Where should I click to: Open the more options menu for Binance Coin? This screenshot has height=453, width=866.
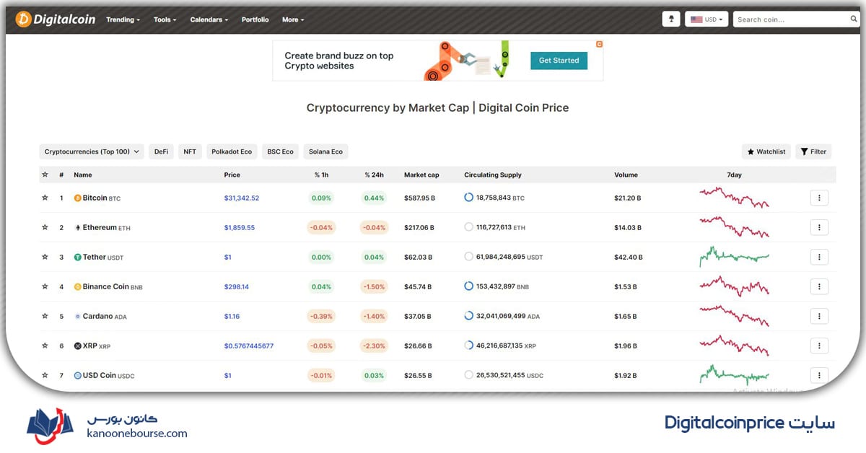(819, 287)
